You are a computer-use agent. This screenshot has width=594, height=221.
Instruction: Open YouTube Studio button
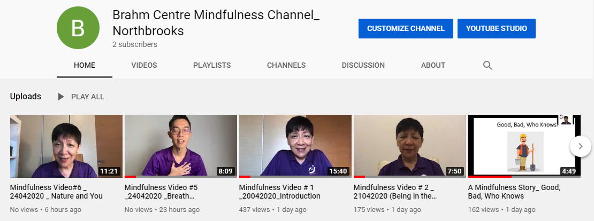pyautogui.click(x=496, y=28)
